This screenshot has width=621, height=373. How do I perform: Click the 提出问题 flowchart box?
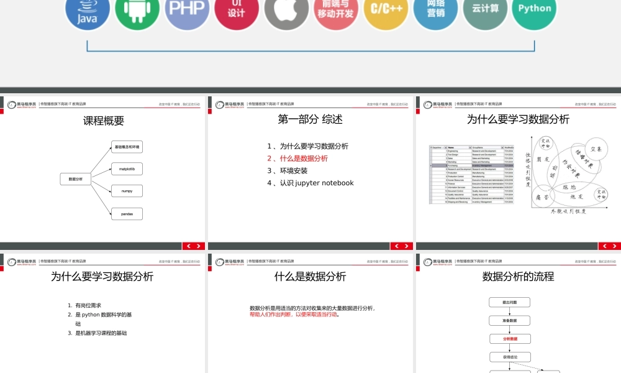[509, 302]
